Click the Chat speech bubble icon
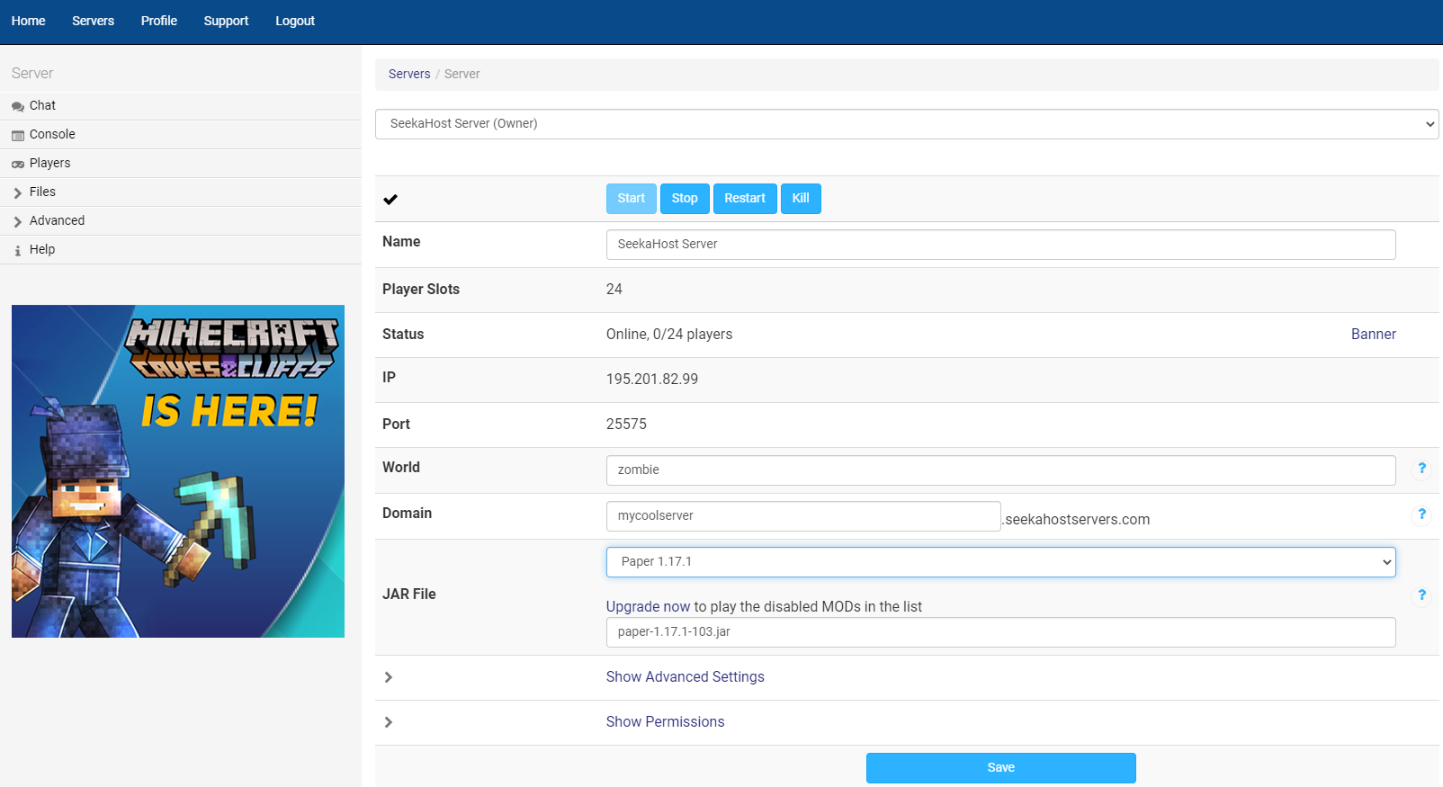This screenshot has height=787, width=1443. (18, 106)
